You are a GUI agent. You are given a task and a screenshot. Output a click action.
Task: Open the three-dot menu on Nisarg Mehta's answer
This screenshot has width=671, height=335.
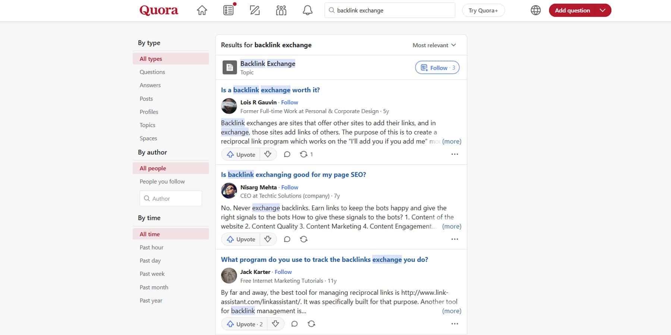[454, 239]
